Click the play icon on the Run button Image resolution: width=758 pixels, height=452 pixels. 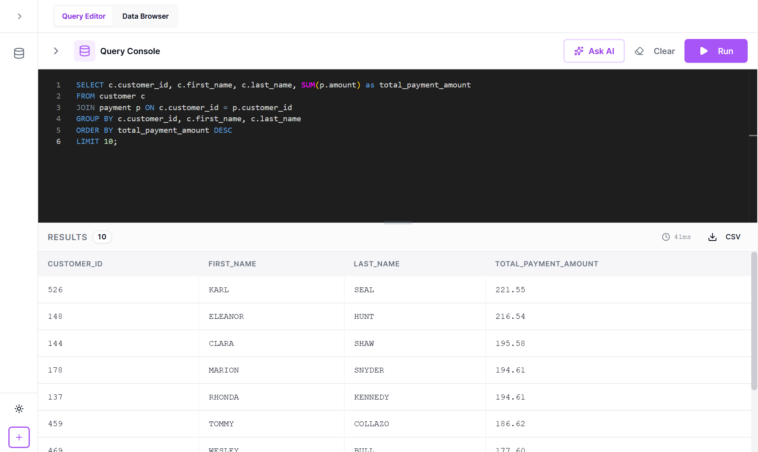[x=704, y=50]
